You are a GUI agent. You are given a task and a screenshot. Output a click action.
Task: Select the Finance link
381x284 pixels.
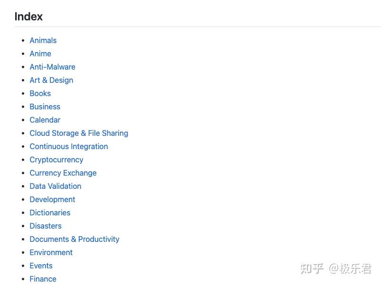tap(43, 279)
